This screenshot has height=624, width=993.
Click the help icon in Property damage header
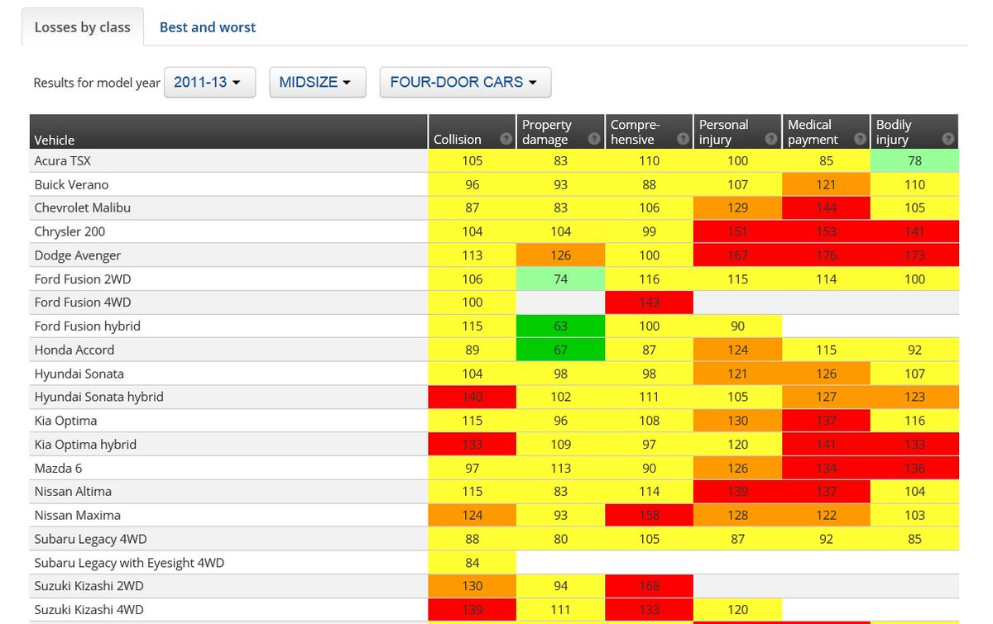594,140
